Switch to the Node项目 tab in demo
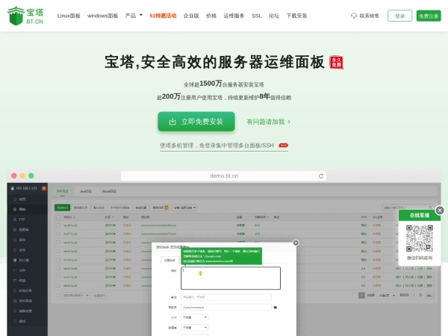448x336 pixels. 109,191
